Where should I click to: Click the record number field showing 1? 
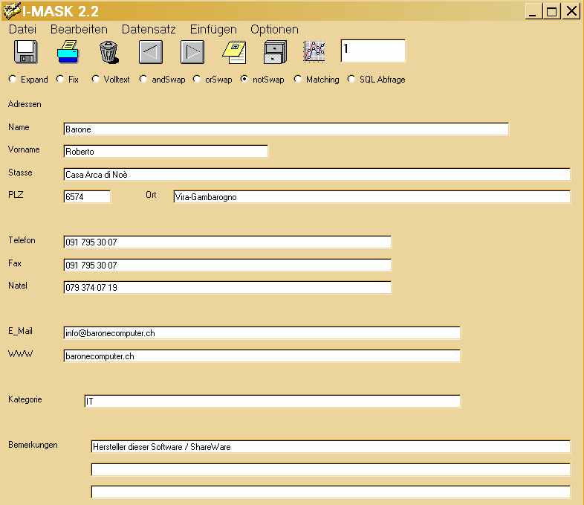[x=373, y=51]
